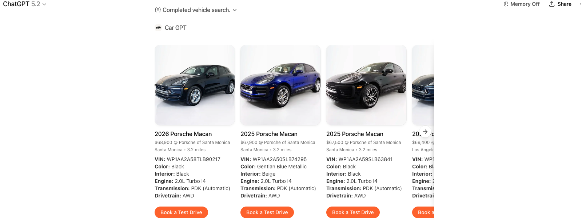This screenshot has height=220, width=582.
Task: Book a Test Drive for the 2026 Porsche Macan
Action: click(181, 212)
